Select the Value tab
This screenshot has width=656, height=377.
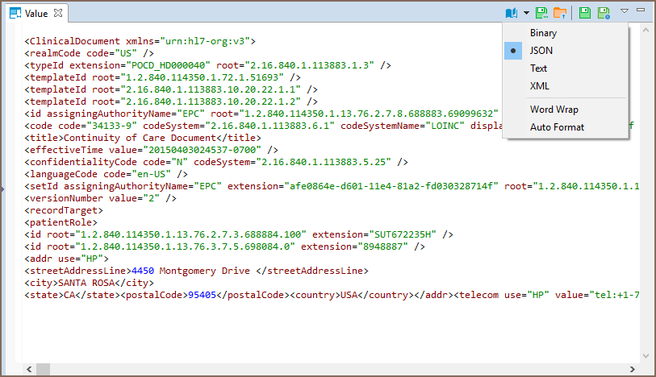36,14
